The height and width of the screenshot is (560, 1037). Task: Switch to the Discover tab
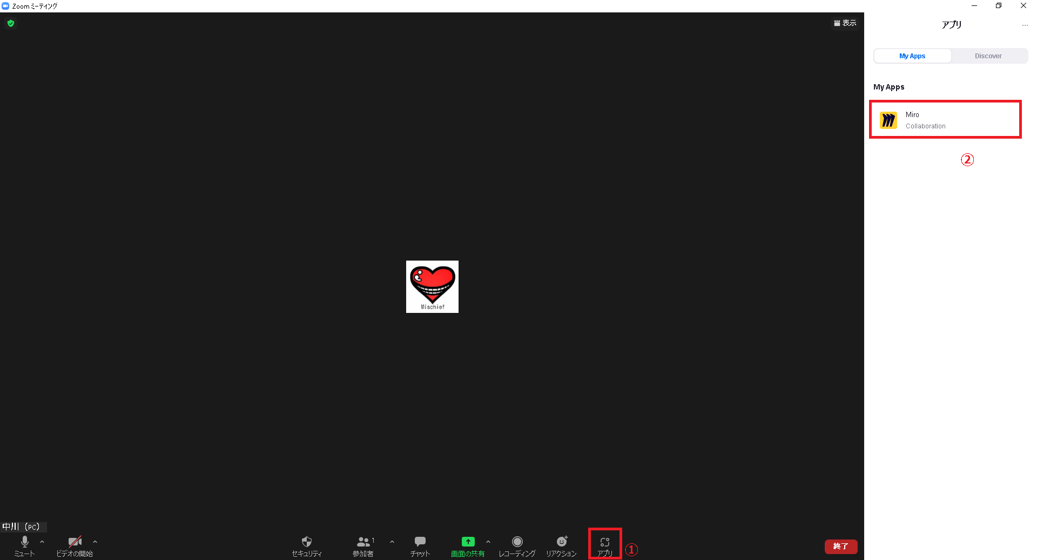click(988, 56)
